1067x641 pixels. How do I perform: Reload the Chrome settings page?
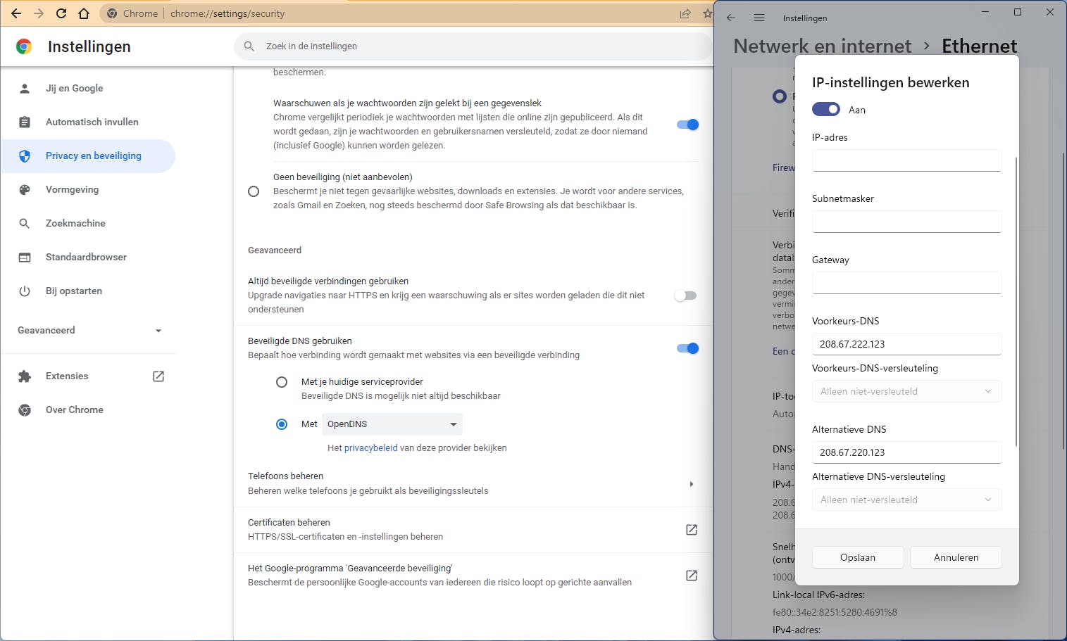61,13
